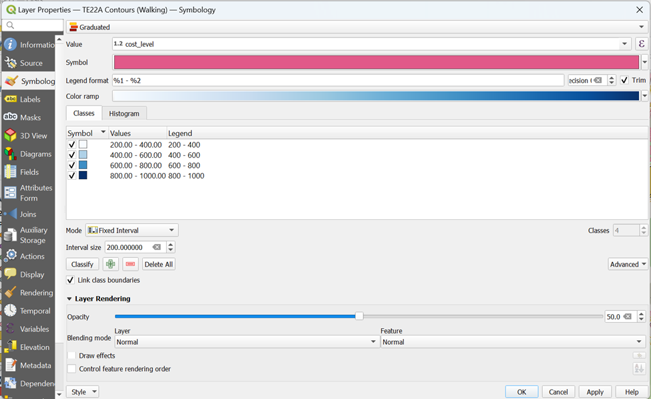Click the Apply button
This screenshot has height=399, width=651.
point(594,392)
